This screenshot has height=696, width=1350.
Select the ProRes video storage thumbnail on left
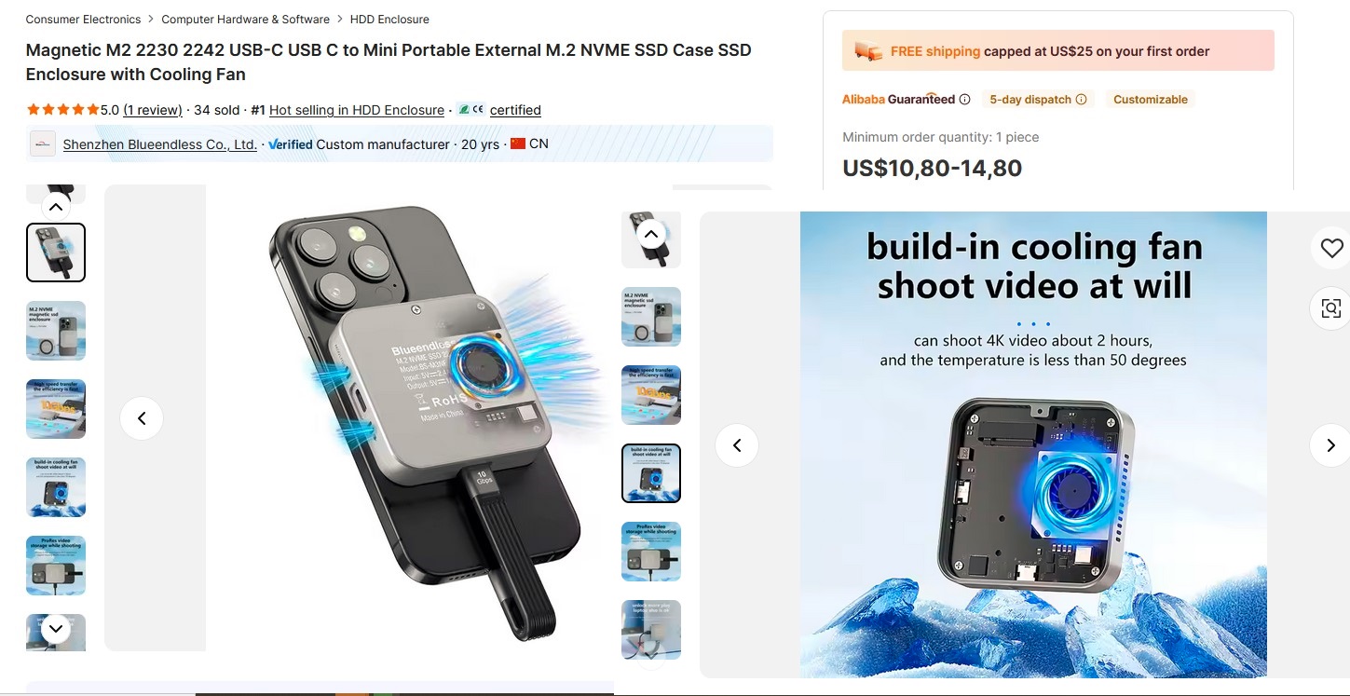56,566
